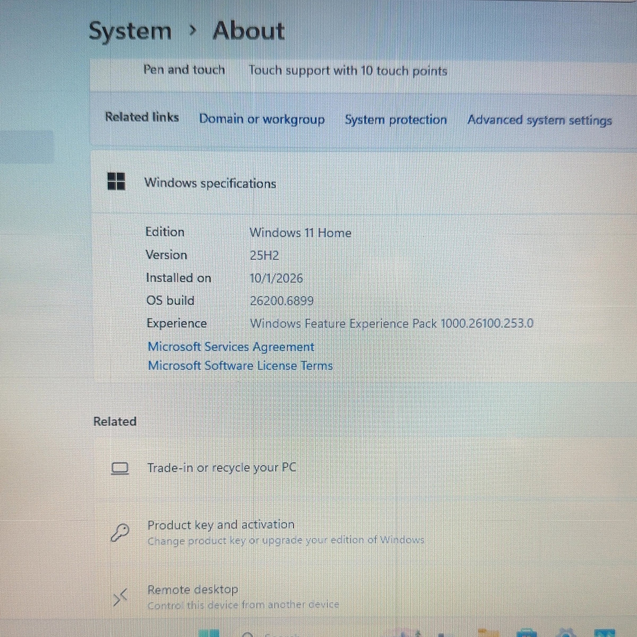Select the Edition value Windows 11 Home
This screenshot has width=637, height=637.
pyautogui.click(x=300, y=233)
